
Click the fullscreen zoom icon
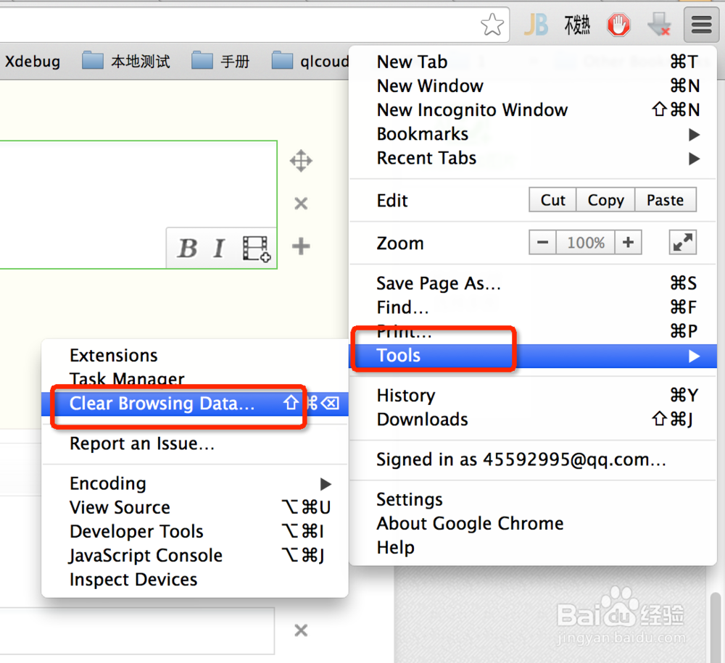pos(682,243)
